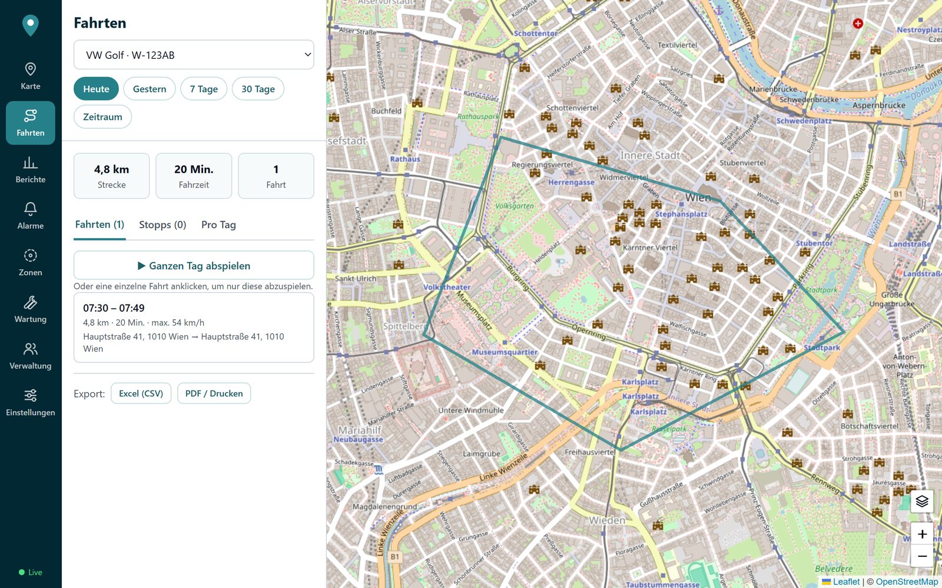Click the map layers control icon
Image resolution: width=942 pixels, height=588 pixels.
click(922, 501)
